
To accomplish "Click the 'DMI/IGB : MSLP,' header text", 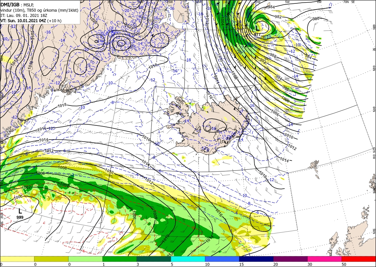I will (x=17, y=4).
